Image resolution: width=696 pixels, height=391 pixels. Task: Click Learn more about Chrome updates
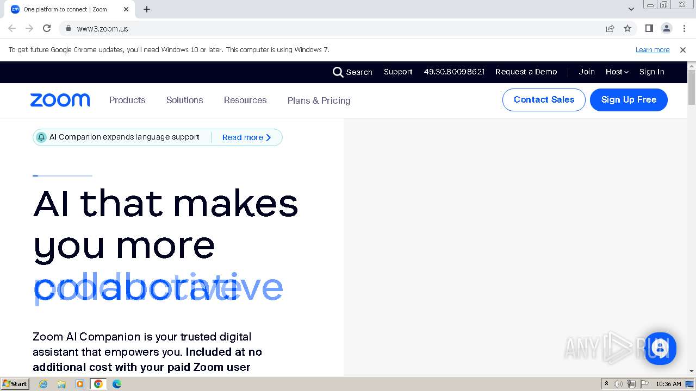point(652,50)
